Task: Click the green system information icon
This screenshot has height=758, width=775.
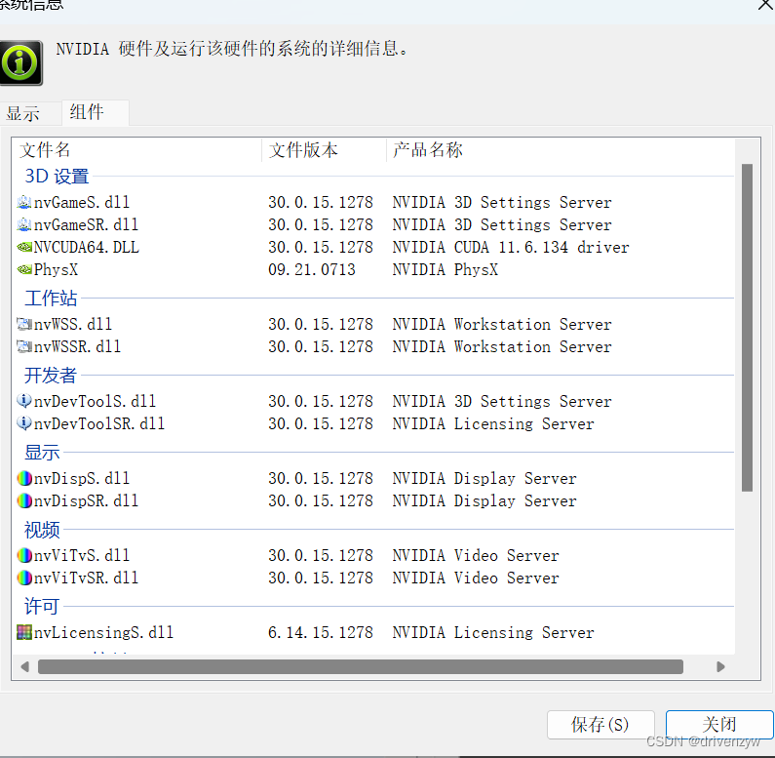Action: click(20, 62)
